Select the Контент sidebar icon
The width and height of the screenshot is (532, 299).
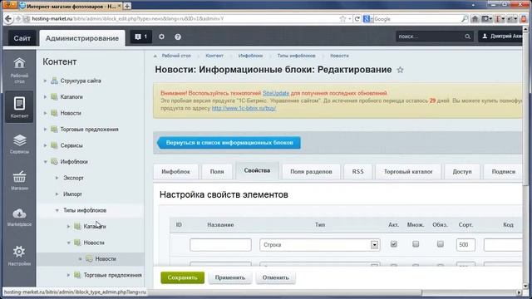click(x=19, y=107)
